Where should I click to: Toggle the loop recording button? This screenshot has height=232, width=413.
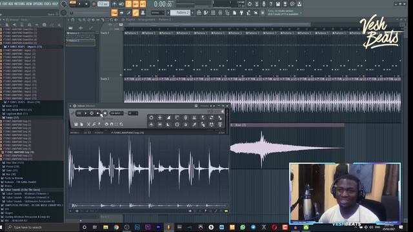143,4
